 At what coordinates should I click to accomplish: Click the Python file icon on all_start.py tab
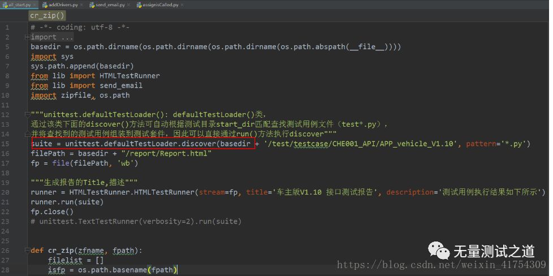[5, 5]
